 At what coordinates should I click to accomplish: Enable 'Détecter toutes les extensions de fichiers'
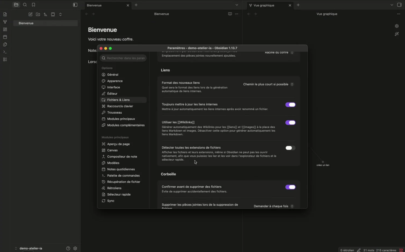tap(290, 148)
